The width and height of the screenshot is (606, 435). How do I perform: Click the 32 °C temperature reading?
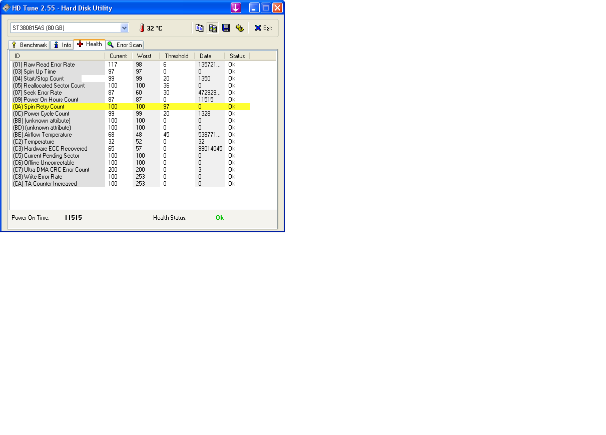click(155, 29)
